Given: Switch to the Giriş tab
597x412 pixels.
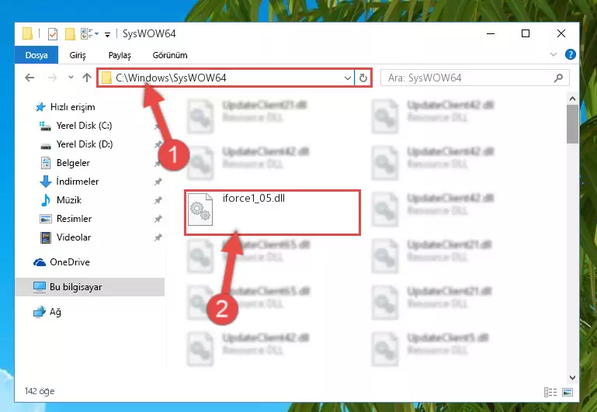Looking at the screenshot, I should (x=78, y=55).
